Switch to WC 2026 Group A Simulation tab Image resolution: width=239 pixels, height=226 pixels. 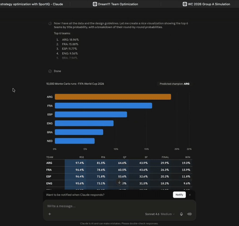(206, 4)
